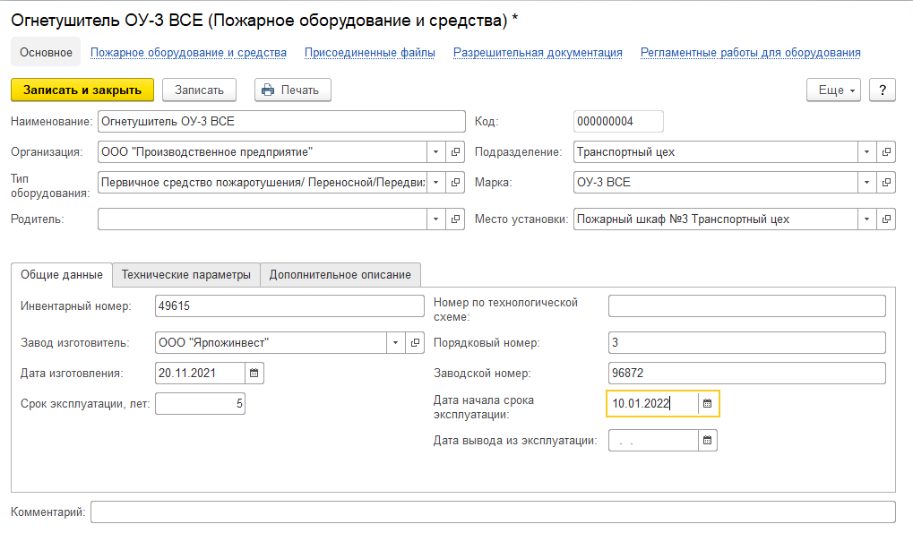The image size is (913, 533).
Task: Expand the Организация dropdown list
Action: click(x=435, y=151)
